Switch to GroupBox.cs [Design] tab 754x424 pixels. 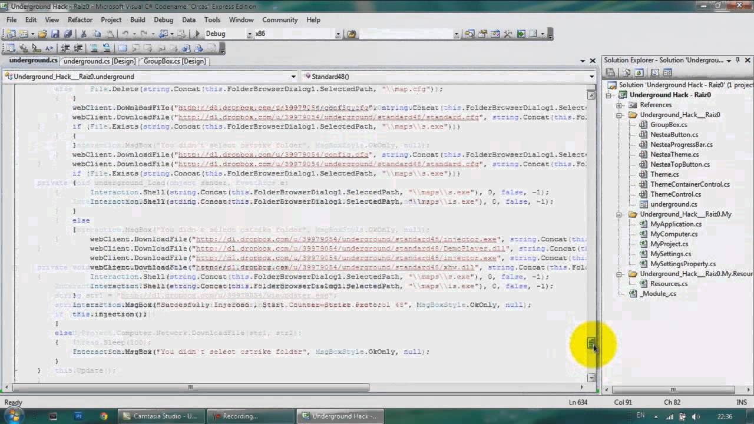174,61
